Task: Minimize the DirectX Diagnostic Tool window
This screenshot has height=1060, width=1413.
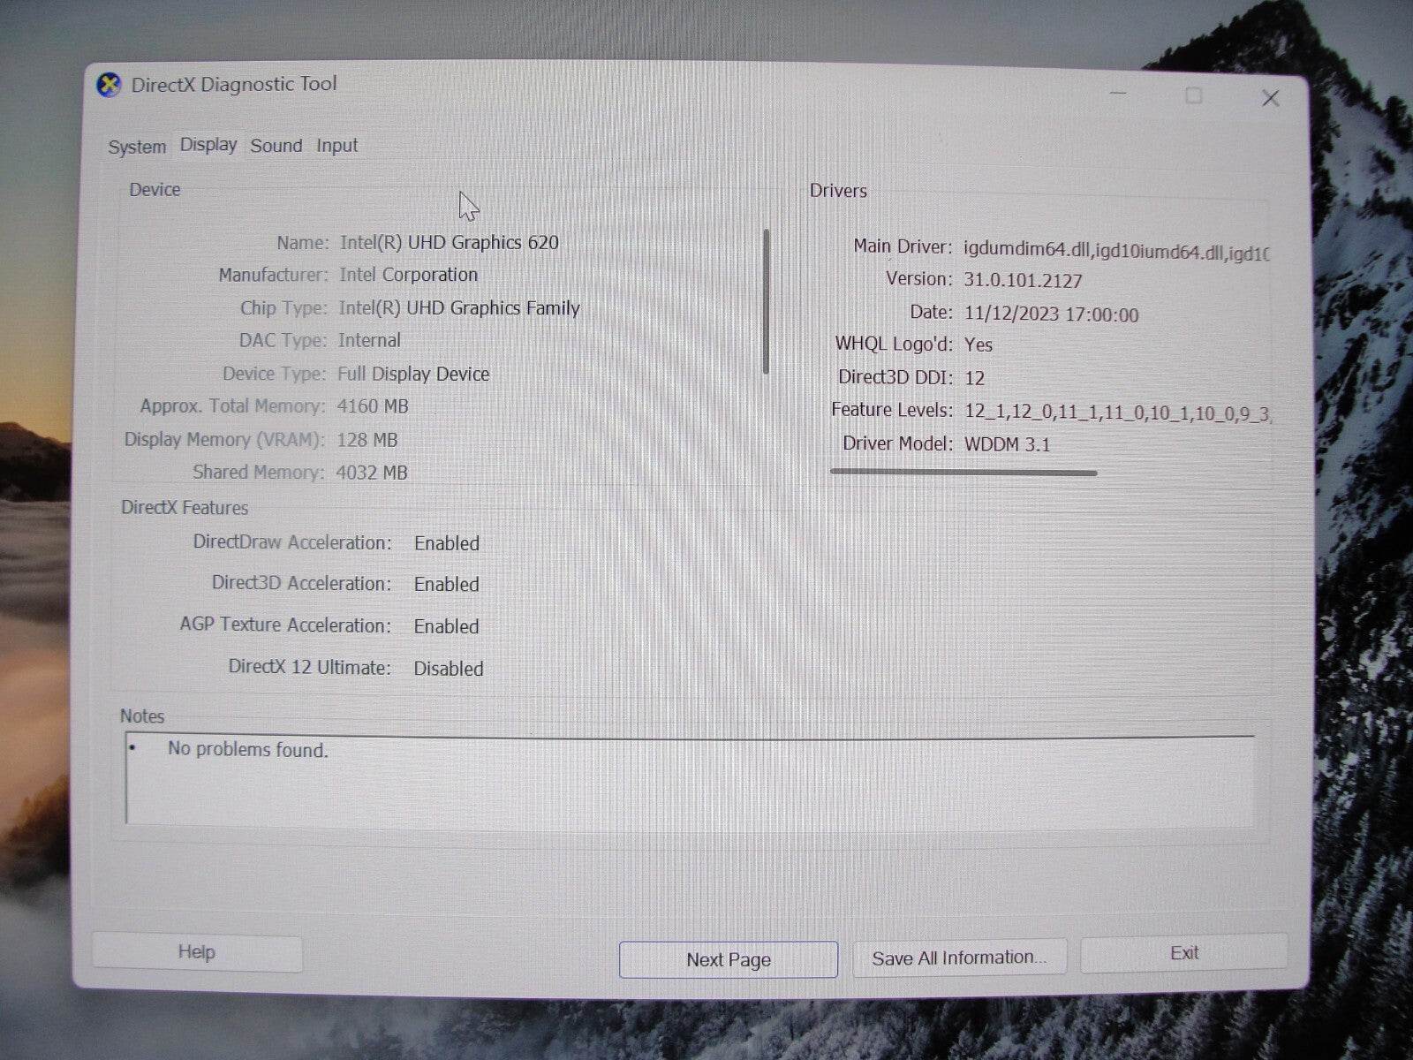Action: pos(1118,95)
